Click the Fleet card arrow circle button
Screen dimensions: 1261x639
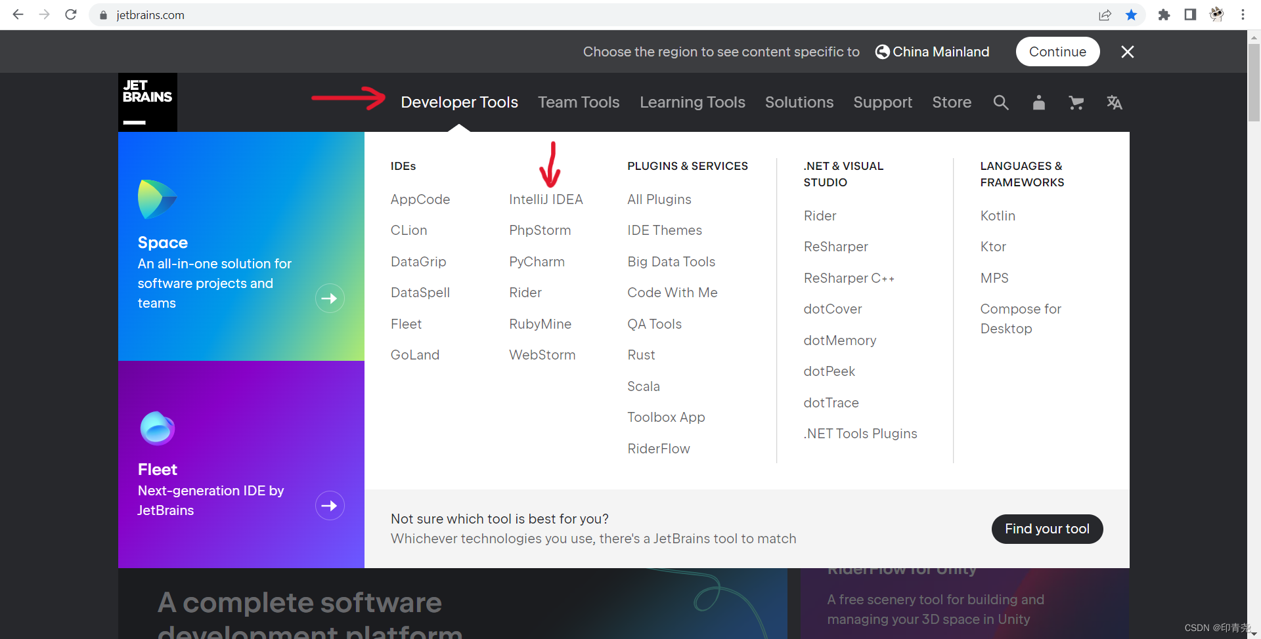pos(330,506)
